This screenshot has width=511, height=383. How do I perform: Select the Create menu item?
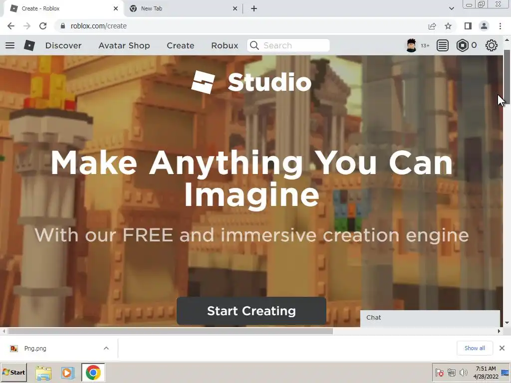tap(181, 45)
